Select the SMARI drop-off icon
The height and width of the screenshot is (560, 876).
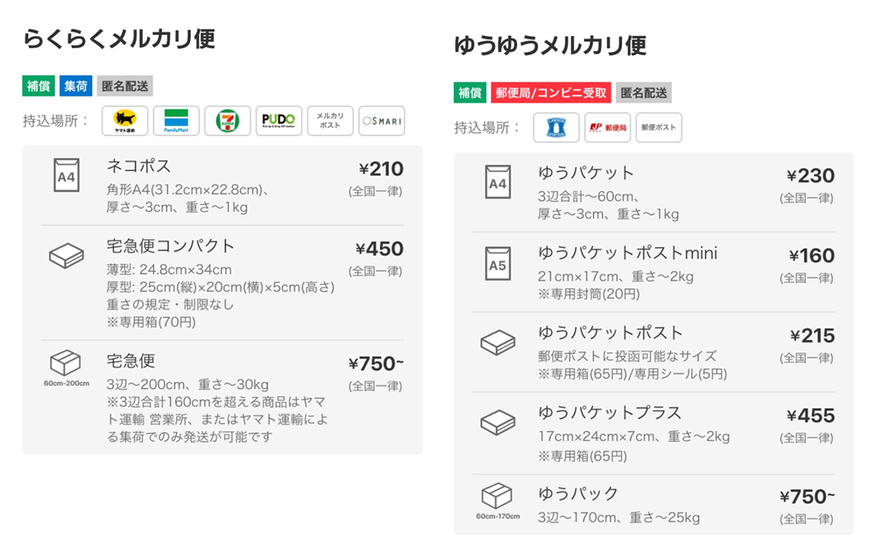point(382,121)
